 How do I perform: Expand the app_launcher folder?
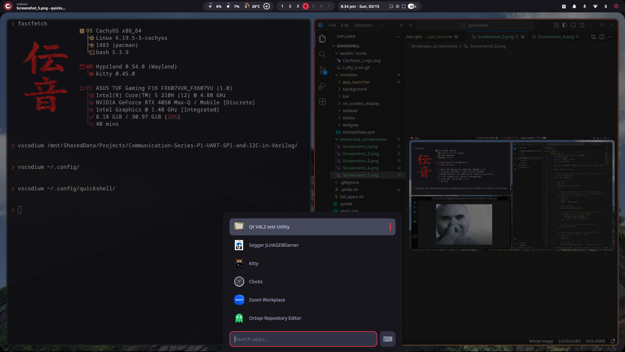coord(356,82)
